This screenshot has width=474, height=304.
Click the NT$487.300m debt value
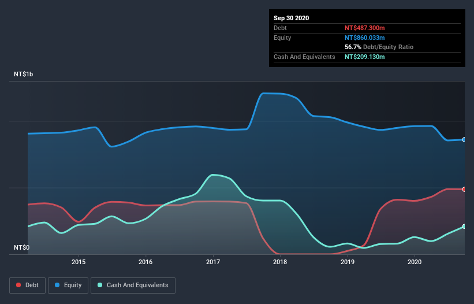pyautogui.click(x=364, y=28)
